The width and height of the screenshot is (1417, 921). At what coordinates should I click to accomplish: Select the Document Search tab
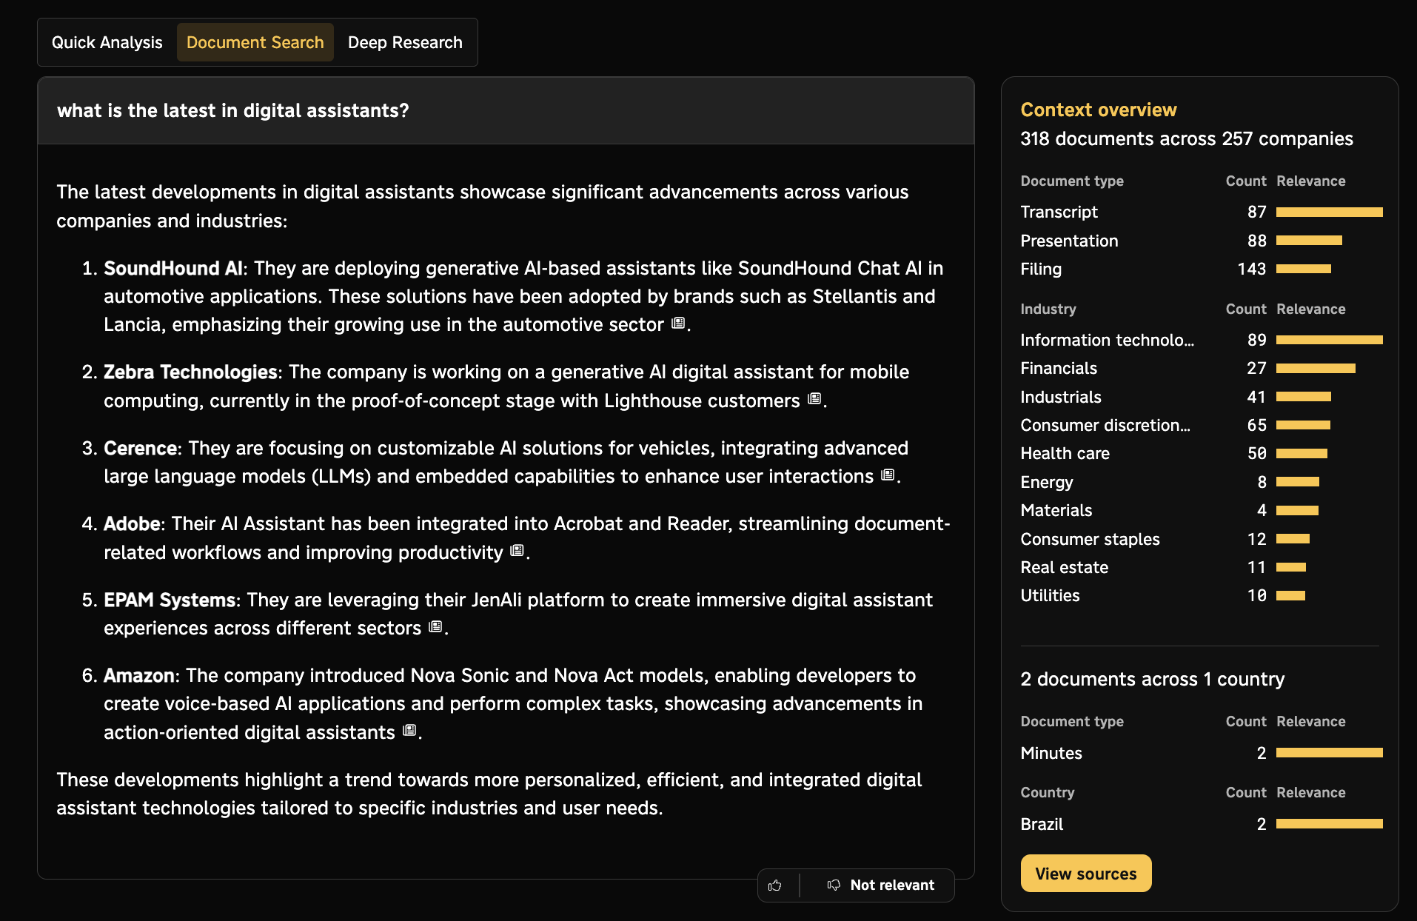click(x=255, y=42)
